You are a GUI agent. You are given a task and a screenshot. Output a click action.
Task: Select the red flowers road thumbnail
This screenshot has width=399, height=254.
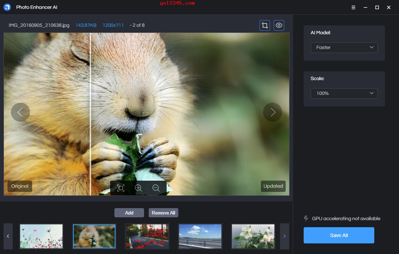tap(147, 236)
